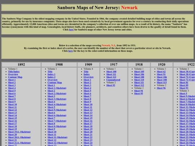The height and width of the screenshot is (146, 195).
Task: Open Sheet 91 in the 1920 column
Action: (x=161, y=74)
